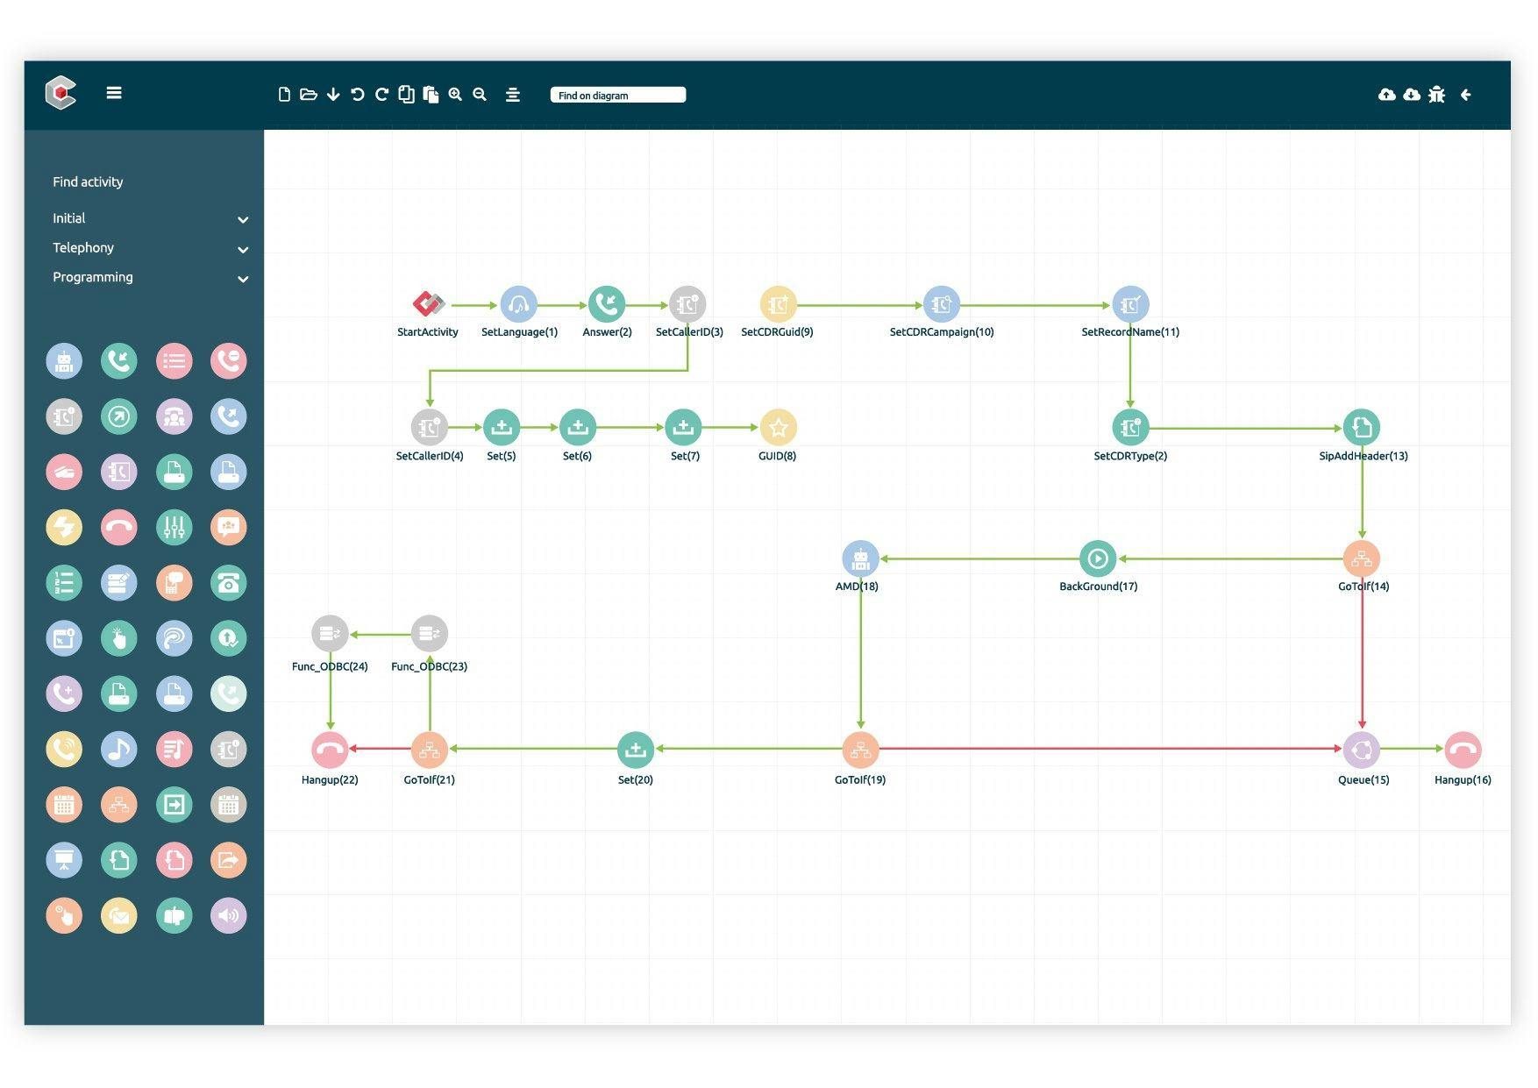
Task: Select the StartActivity node on the canvas
Action: coord(428,305)
